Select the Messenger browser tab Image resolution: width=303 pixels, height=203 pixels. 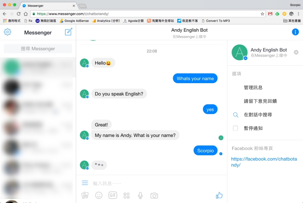pyautogui.click(x=48, y=6)
